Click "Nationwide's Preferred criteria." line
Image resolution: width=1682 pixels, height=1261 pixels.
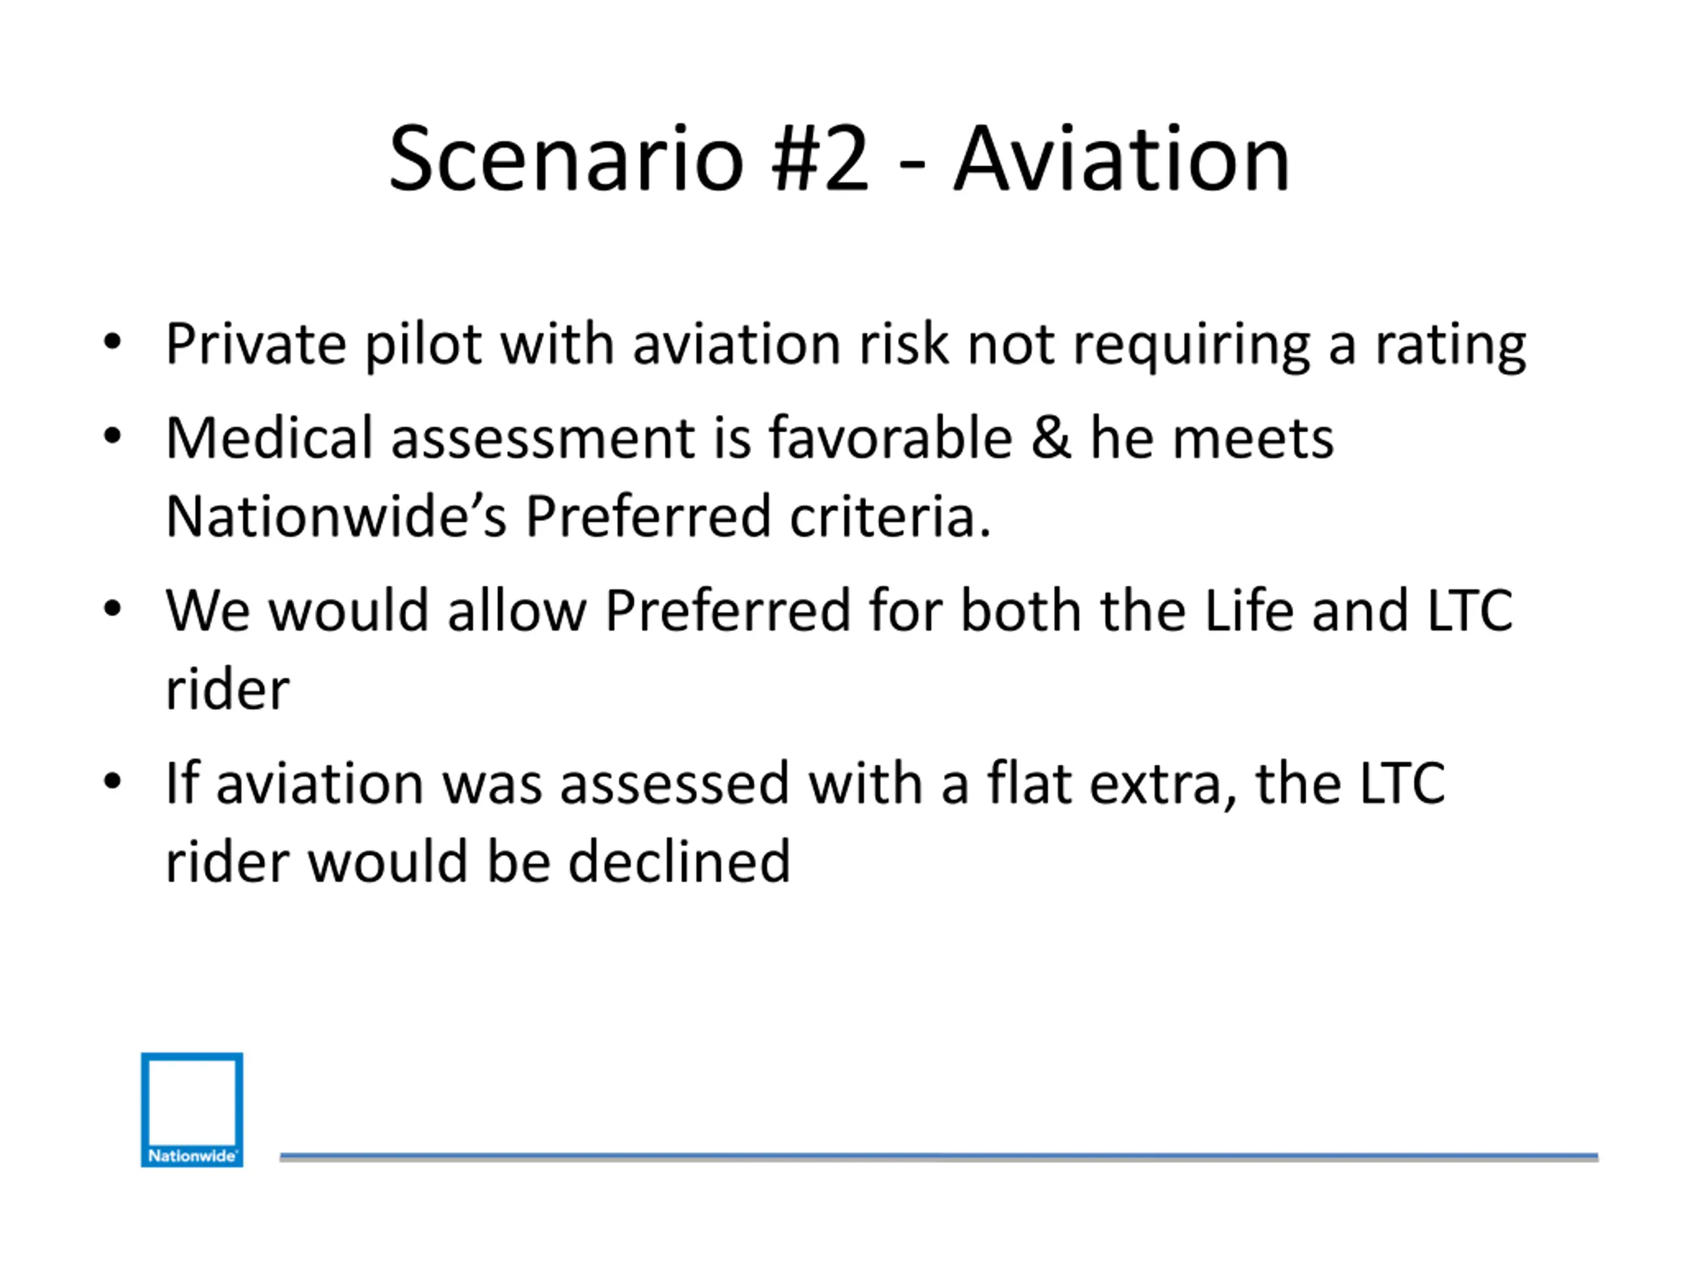pos(578,517)
